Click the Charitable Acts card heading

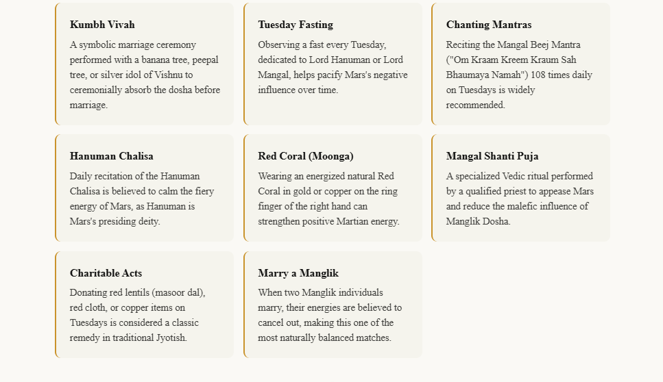[x=106, y=273]
